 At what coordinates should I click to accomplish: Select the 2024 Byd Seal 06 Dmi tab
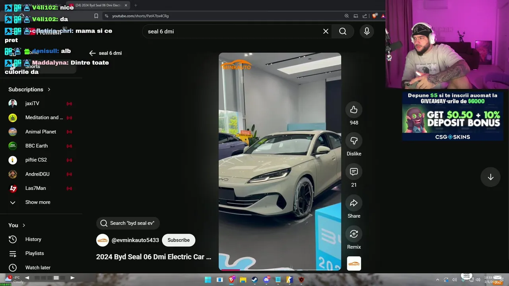point(98,5)
